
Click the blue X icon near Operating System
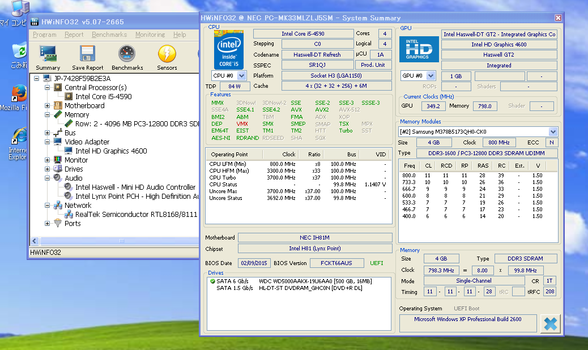tap(550, 324)
